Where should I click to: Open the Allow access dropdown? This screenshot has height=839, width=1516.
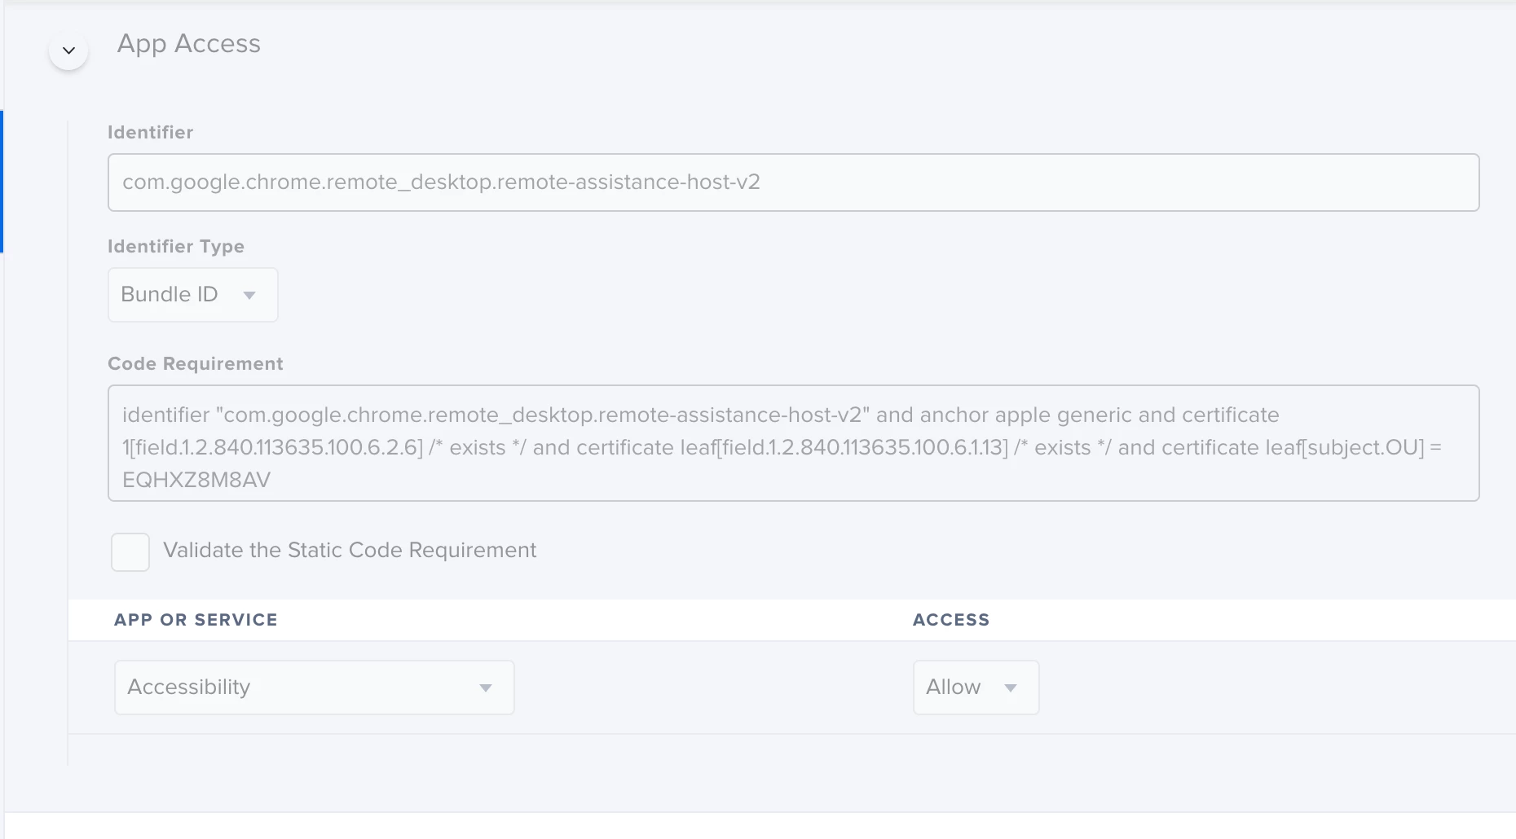click(976, 687)
